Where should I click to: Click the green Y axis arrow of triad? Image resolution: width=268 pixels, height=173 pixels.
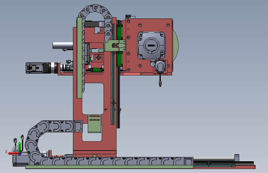click(20, 147)
